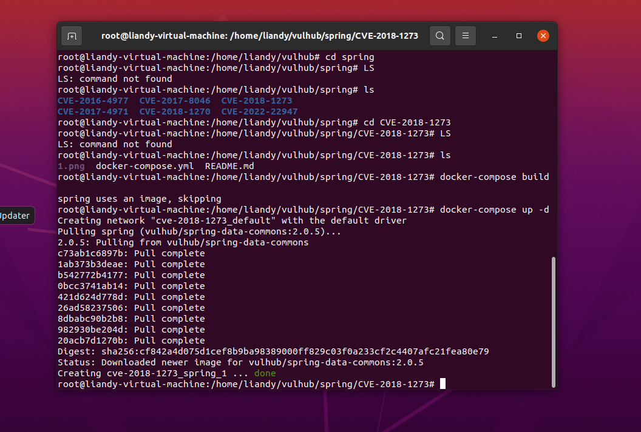Click the sha256 Digest line
Image resolution: width=641 pixels, height=432 pixels.
click(x=273, y=351)
